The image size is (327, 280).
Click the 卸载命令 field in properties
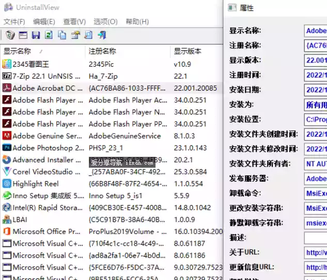pyautogui.click(x=316, y=194)
